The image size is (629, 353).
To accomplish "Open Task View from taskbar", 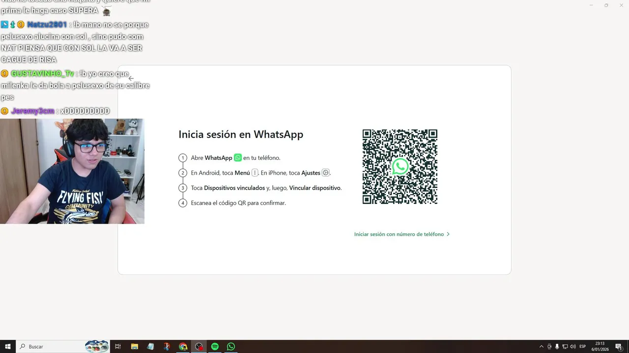I will click(118, 347).
